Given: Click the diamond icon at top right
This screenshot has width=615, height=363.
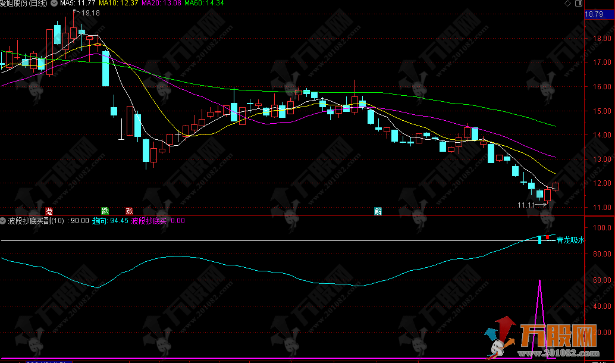Looking at the screenshot, I should click(x=567, y=3).
